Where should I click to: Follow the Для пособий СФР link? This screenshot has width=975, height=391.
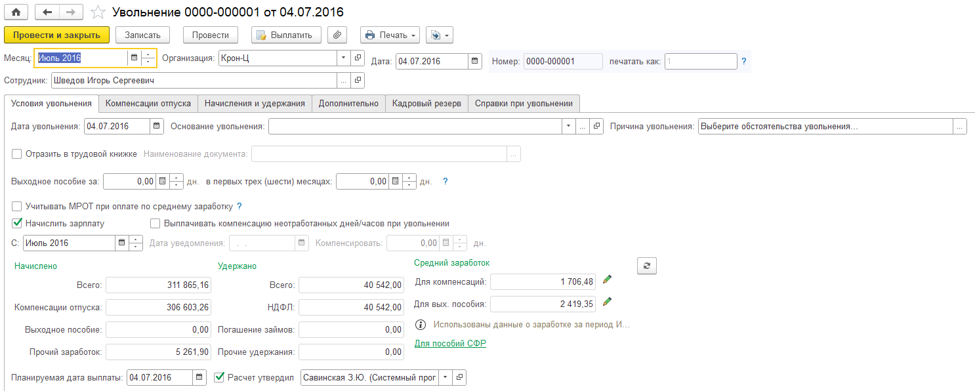point(449,343)
